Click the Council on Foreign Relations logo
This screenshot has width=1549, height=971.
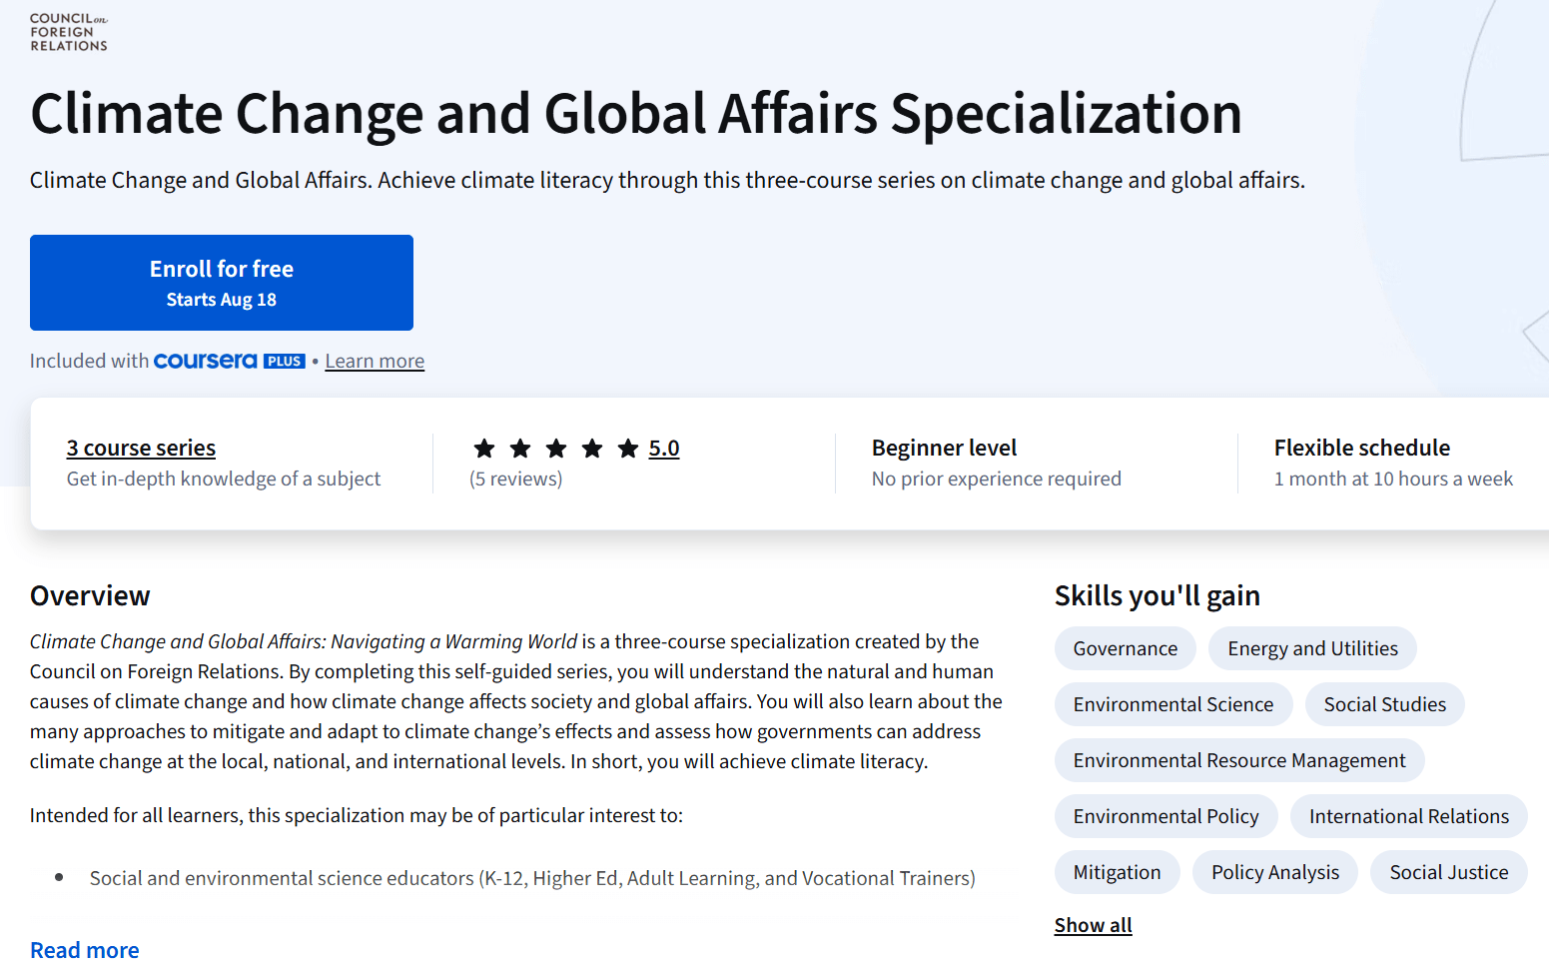pyautogui.click(x=68, y=32)
